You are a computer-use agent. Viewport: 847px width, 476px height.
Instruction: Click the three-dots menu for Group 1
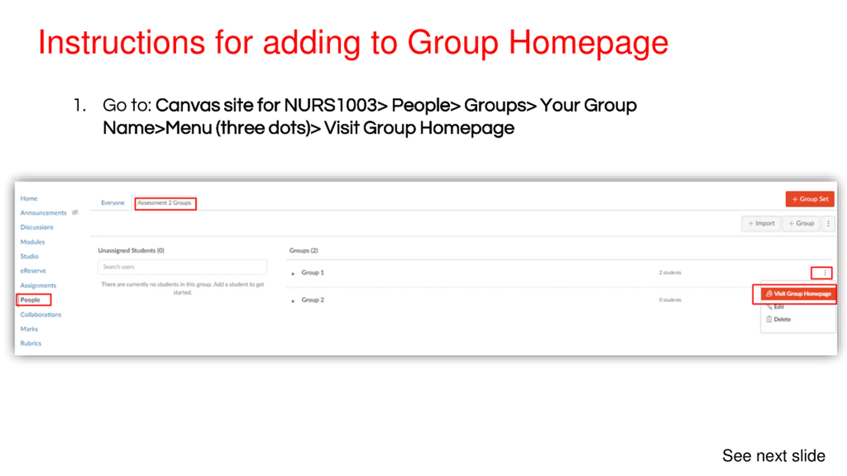[x=825, y=273]
